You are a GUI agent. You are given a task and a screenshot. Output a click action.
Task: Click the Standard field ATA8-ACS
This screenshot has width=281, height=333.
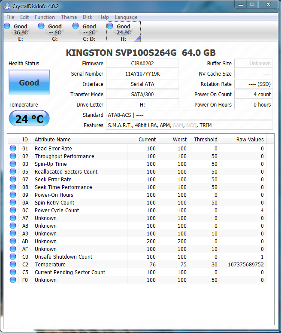pyautogui.click(x=189, y=115)
